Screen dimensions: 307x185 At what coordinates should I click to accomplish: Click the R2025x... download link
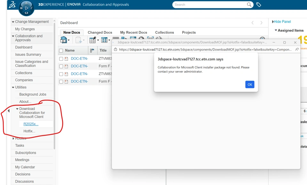pos(31,124)
